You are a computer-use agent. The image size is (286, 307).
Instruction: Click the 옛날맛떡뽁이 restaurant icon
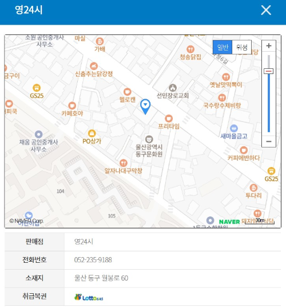point(226,77)
